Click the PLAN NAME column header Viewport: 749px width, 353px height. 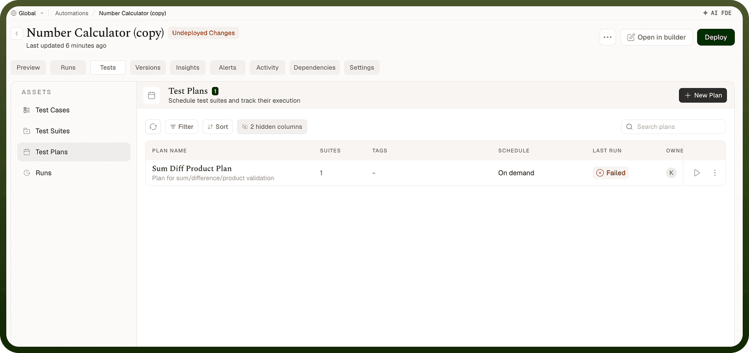tap(169, 151)
